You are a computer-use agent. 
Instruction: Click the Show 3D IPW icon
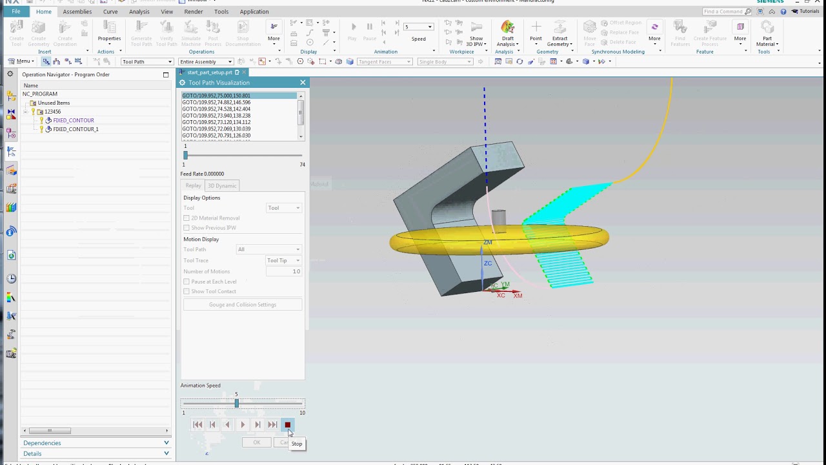coord(476,33)
